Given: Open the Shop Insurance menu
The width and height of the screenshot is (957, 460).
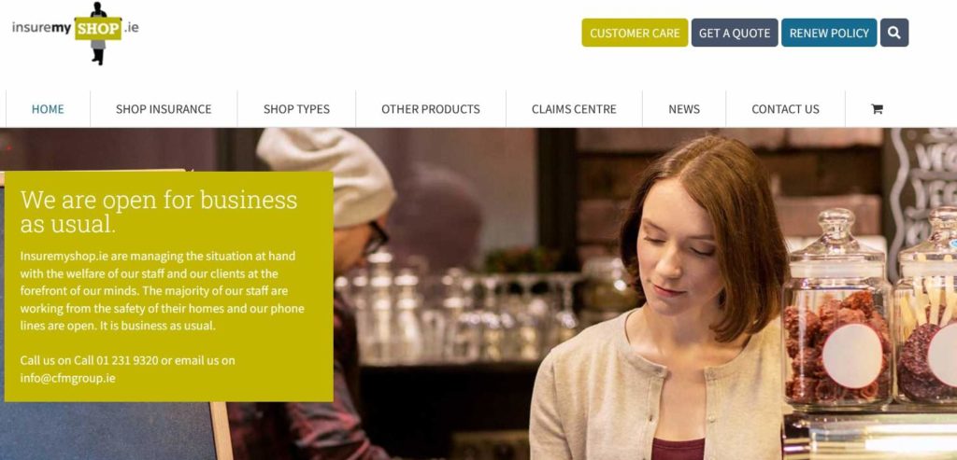Looking at the screenshot, I should click(x=164, y=109).
